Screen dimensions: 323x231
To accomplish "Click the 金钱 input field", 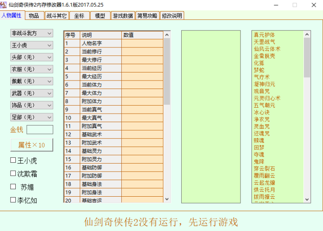I will [40, 130].
